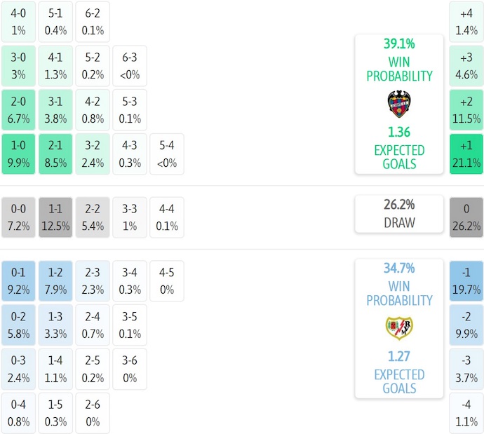Select the 2-1 scoreline at 8.5%

click(55, 154)
